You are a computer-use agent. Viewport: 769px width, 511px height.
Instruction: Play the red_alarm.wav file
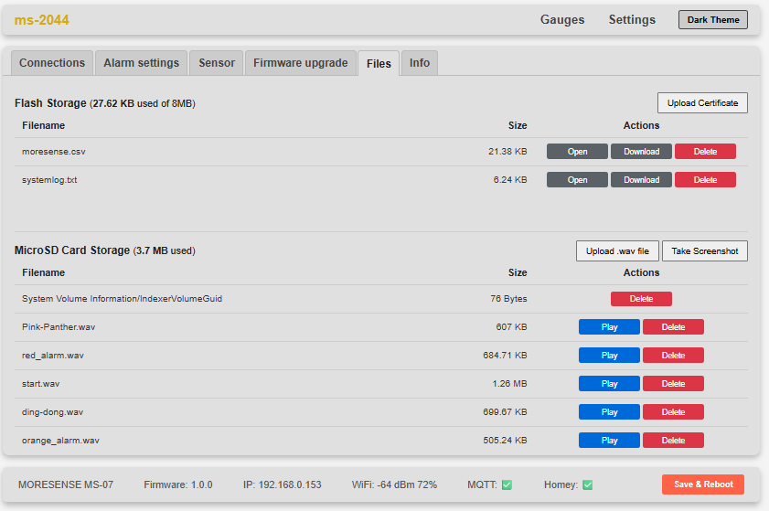tap(609, 356)
